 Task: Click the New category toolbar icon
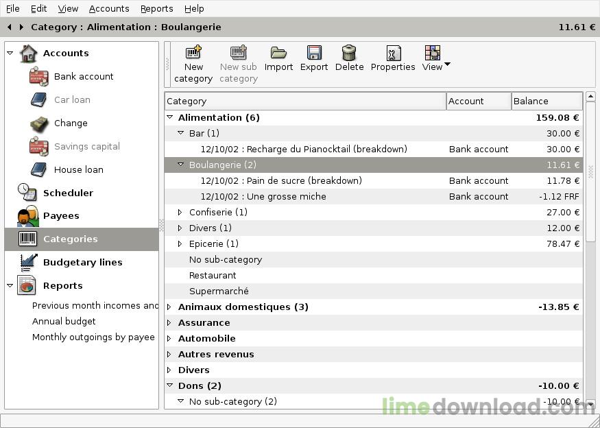pos(193,52)
